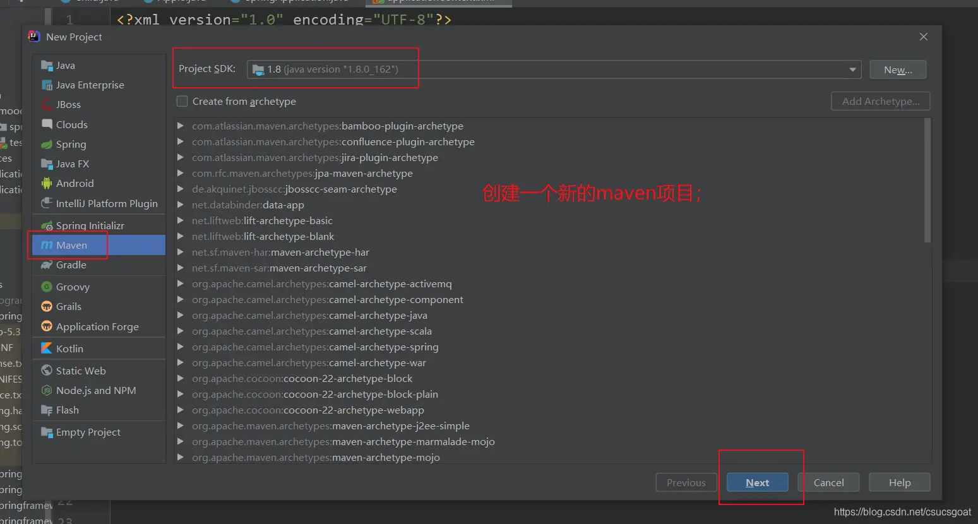Click the Java FX icon
Viewport: 978px width, 524px height.
point(47,164)
